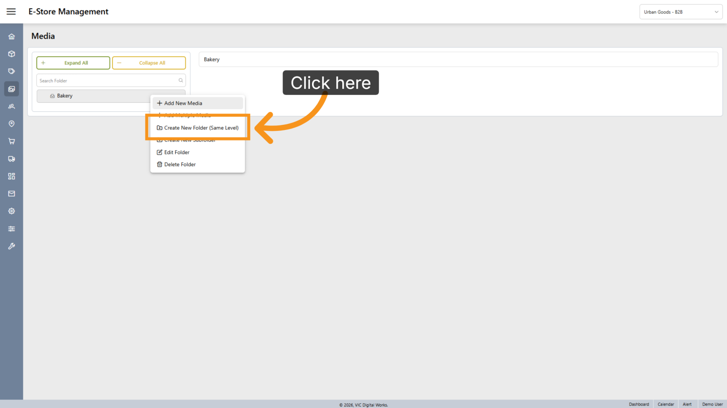The image size is (727, 408).
Task: Open the sliders adjustment icon in sidebar
Action: 12,229
